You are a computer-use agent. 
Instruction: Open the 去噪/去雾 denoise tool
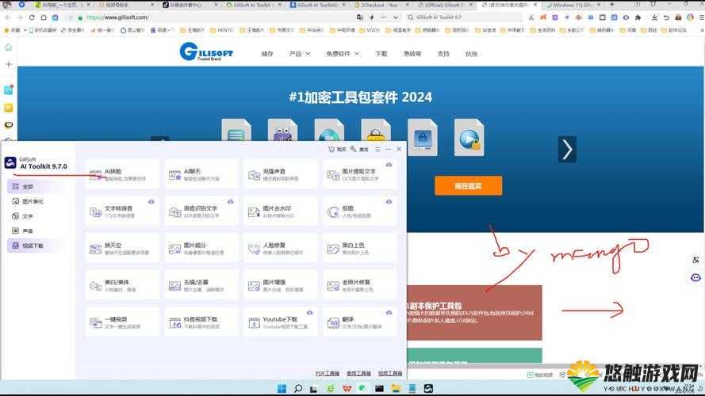coord(201,285)
